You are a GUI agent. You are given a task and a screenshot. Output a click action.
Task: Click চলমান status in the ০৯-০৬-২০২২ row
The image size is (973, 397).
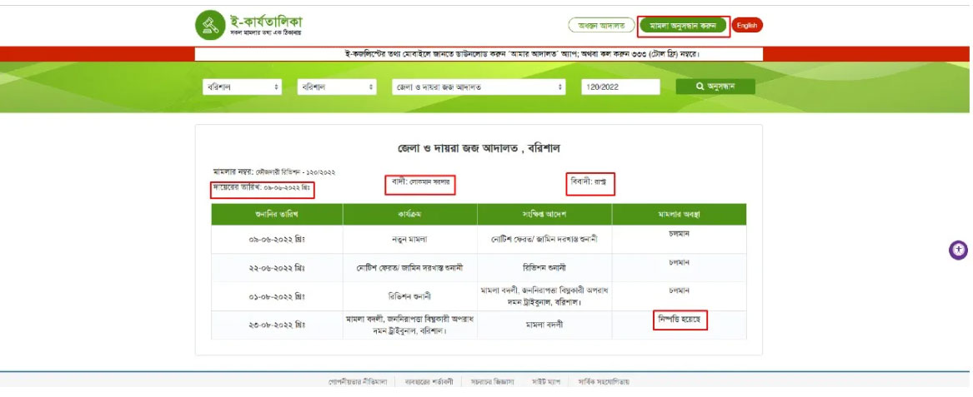click(x=680, y=234)
